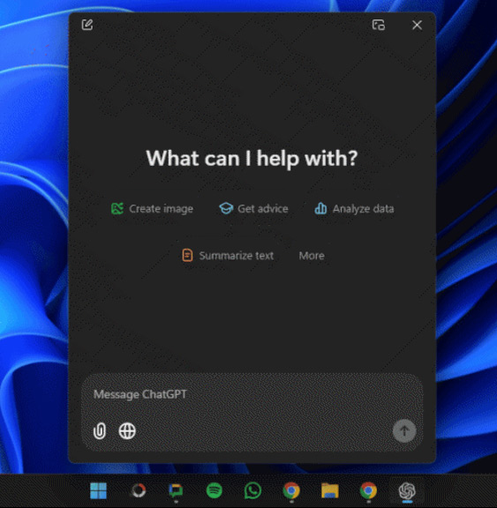This screenshot has width=497, height=508.
Task: Attach a file using the paperclip icon
Action: (100, 431)
